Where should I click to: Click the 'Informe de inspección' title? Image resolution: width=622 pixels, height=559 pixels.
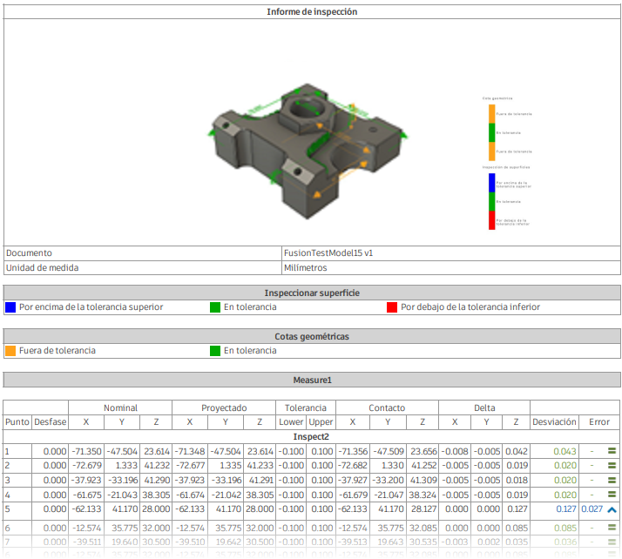[312, 12]
